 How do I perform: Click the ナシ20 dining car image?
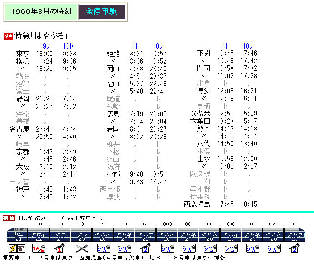(81, 235)
